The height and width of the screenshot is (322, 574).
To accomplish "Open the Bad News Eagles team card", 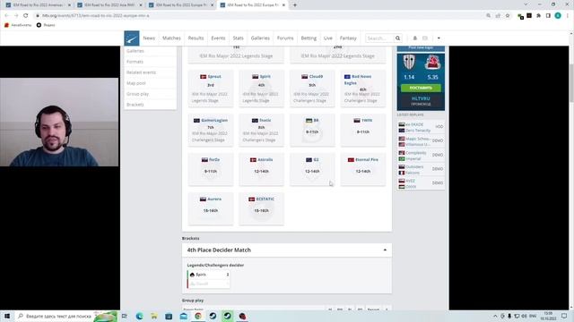I will tap(362, 89).
